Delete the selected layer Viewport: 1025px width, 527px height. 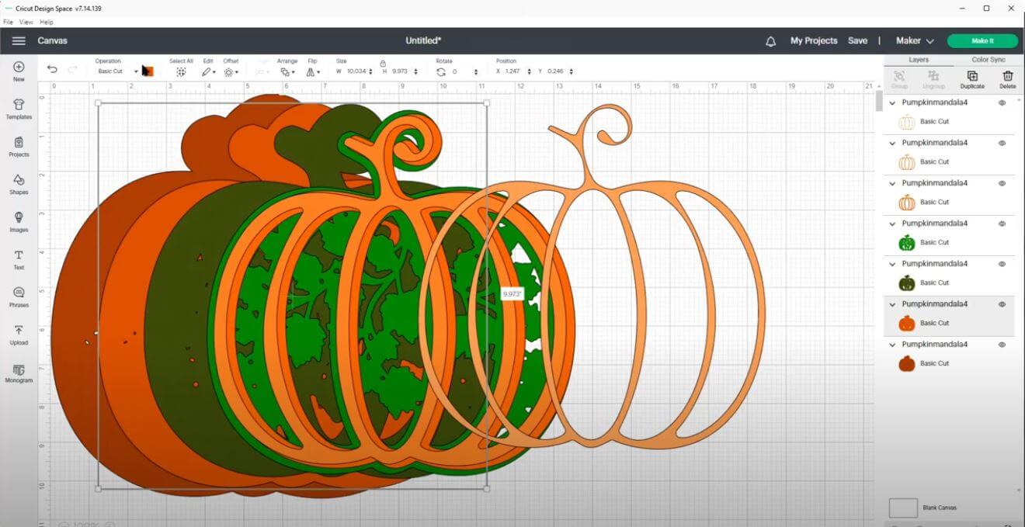pos(1008,79)
